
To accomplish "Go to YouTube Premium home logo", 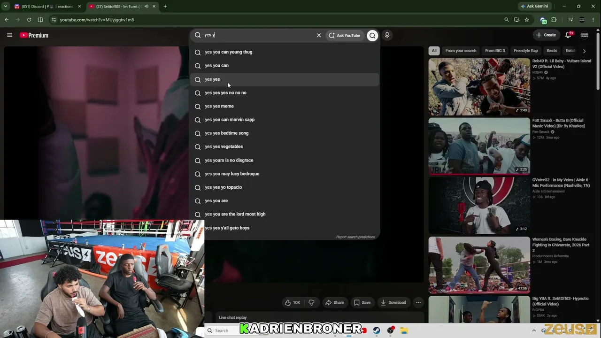I will [x=34, y=35].
